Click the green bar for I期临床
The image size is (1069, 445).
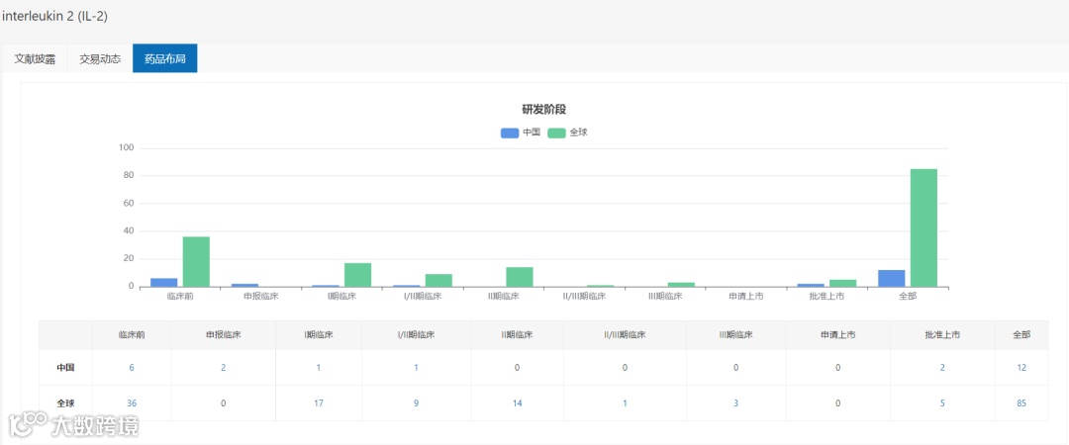[x=358, y=275]
